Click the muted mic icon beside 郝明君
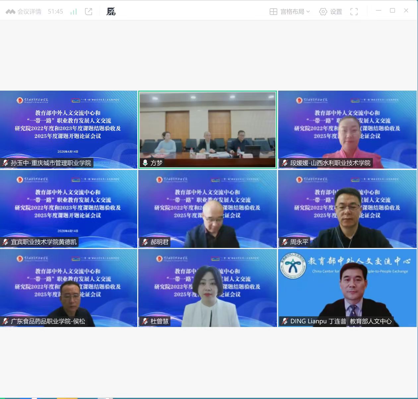This screenshot has width=418, height=399. pos(145,242)
